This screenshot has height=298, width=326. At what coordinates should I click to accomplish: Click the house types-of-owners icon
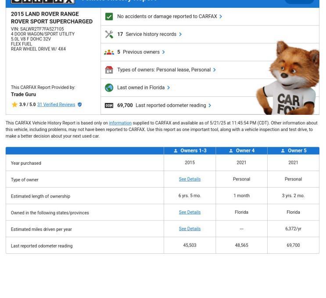[x=109, y=70]
